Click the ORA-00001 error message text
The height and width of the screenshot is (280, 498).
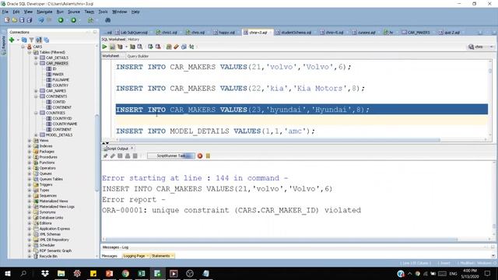click(231, 210)
